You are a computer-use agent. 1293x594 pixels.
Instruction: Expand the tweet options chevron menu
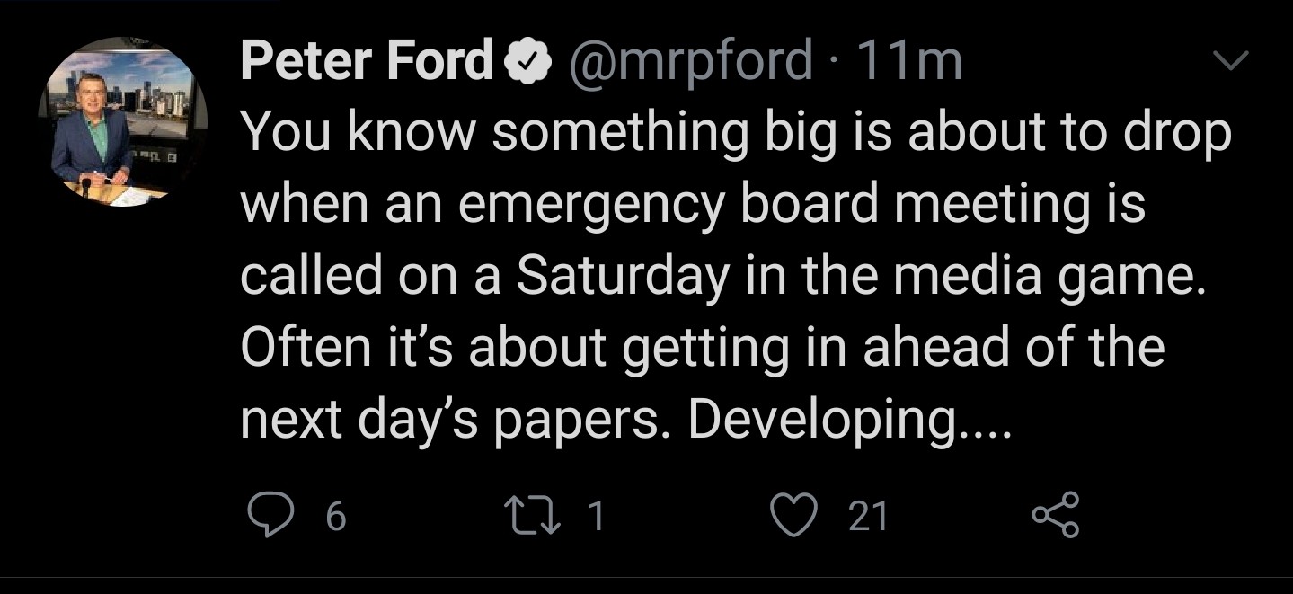[1231, 61]
